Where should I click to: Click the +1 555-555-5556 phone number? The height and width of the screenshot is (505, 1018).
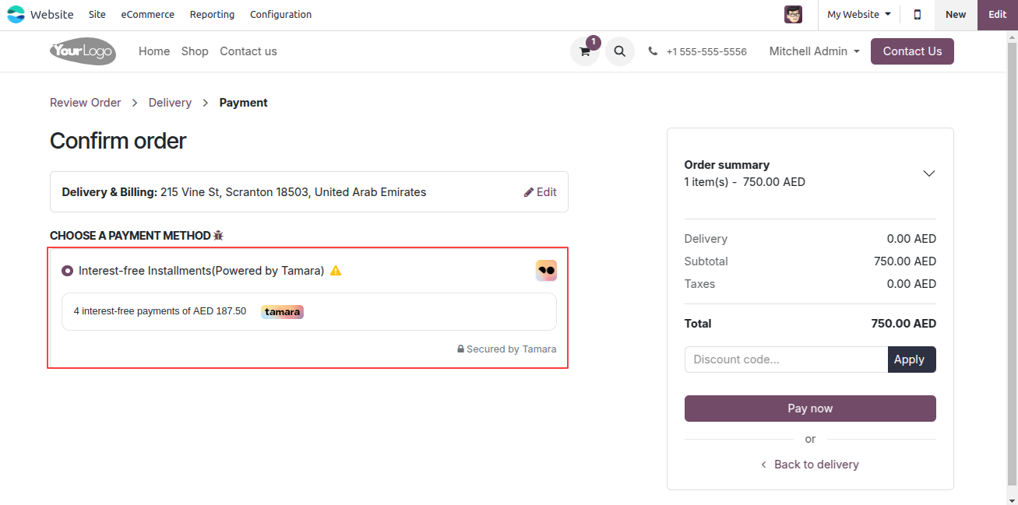(706, 51)
